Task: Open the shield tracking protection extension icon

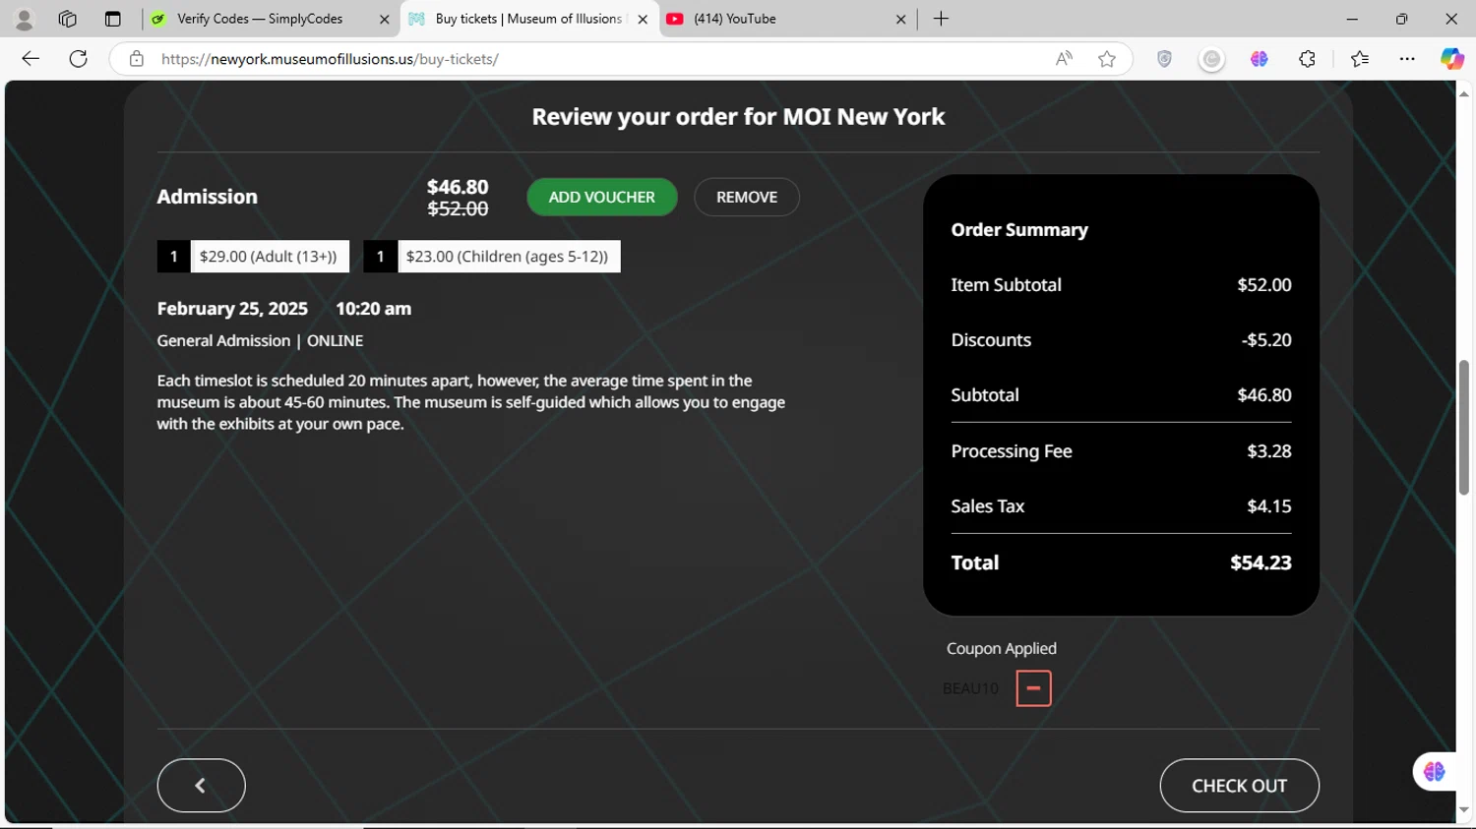Action: click(1164, 59)
